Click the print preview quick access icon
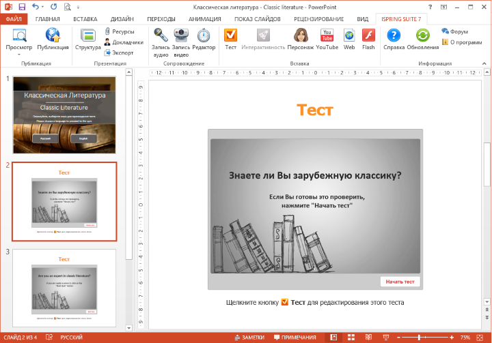Screen dimensions: 492x343 pyautogui.click(x=67, y=7)
